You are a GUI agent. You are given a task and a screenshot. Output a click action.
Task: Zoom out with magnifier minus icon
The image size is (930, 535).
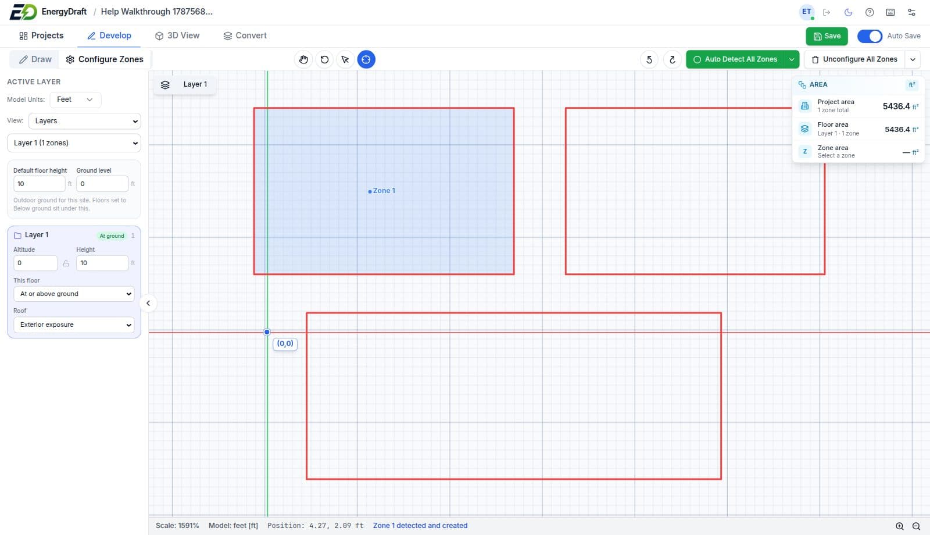[916, 526]
